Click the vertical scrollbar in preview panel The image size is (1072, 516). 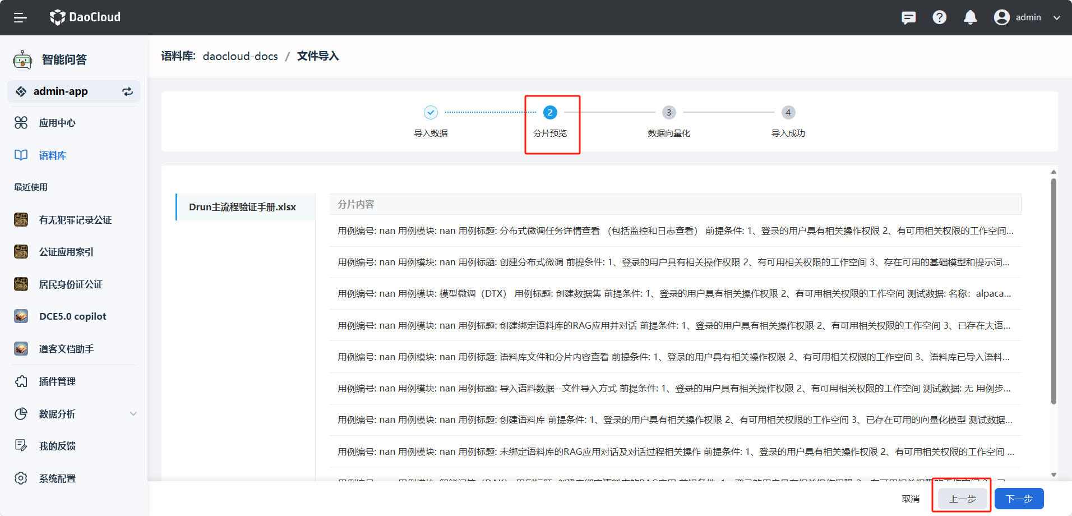point(1053,292)
